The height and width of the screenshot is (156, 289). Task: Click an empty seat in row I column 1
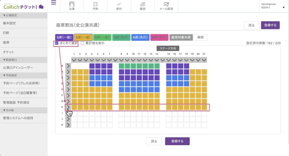click(x=74, y=113)
